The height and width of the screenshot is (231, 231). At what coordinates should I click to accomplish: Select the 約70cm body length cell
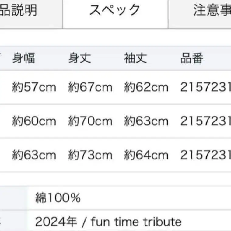90,121
